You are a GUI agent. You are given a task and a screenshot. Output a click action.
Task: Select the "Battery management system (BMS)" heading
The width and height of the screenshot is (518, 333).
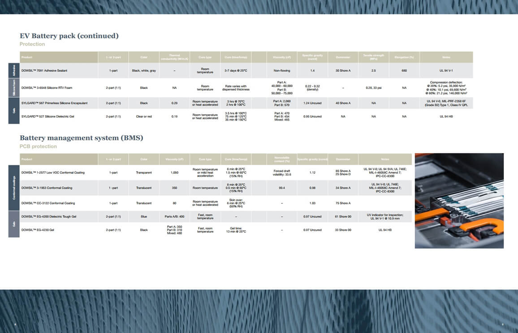click(x=81, y=138)
